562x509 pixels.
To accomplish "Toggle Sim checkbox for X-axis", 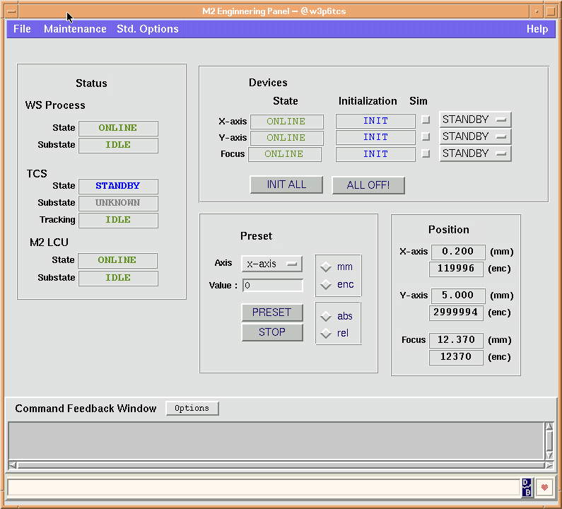I will pyautogui.click(x=426, y=119).
